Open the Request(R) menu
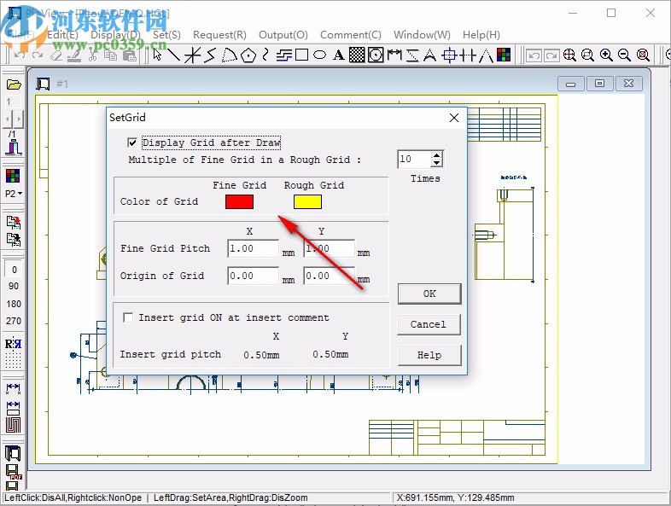The height and width of the screenshot is (506, 671). click(219, 35)
